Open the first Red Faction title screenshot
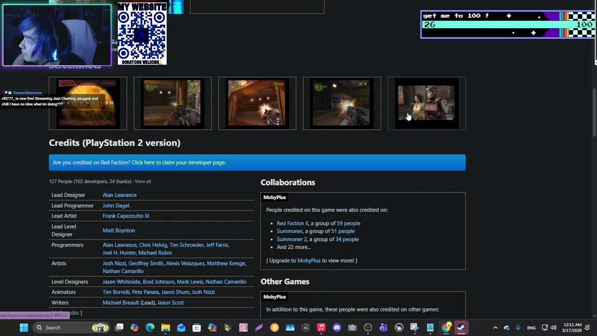 pos(88,103)
